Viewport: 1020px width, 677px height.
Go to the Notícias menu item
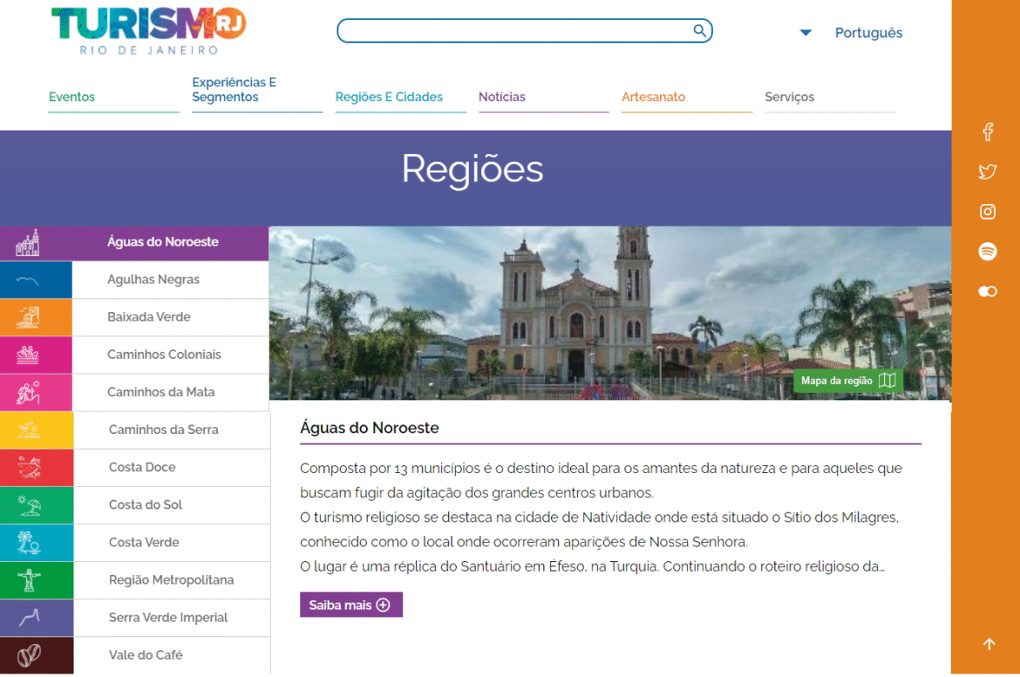[x=502, y=97]
